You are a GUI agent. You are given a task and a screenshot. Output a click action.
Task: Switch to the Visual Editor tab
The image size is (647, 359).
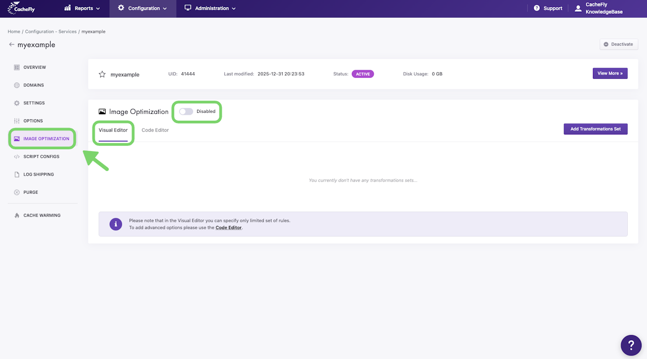[x=113, y=130]
